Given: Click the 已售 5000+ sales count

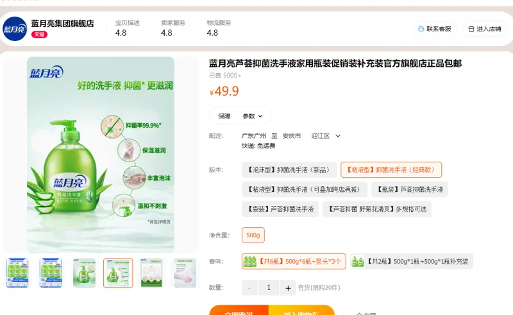Looking at the screenshot, I should point(225,76).
